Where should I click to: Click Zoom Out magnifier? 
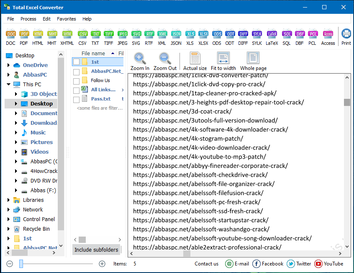tap(165, 62)
